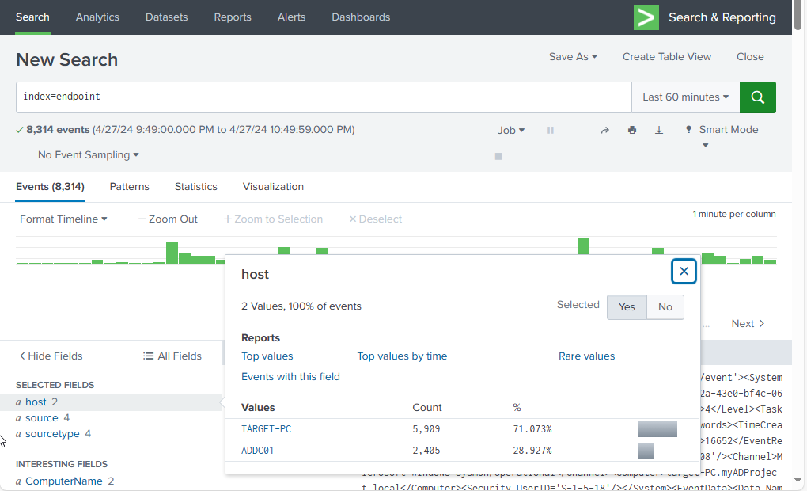
Task: Select the ComputerName interesting field
Action: click(x=64, y=481)
